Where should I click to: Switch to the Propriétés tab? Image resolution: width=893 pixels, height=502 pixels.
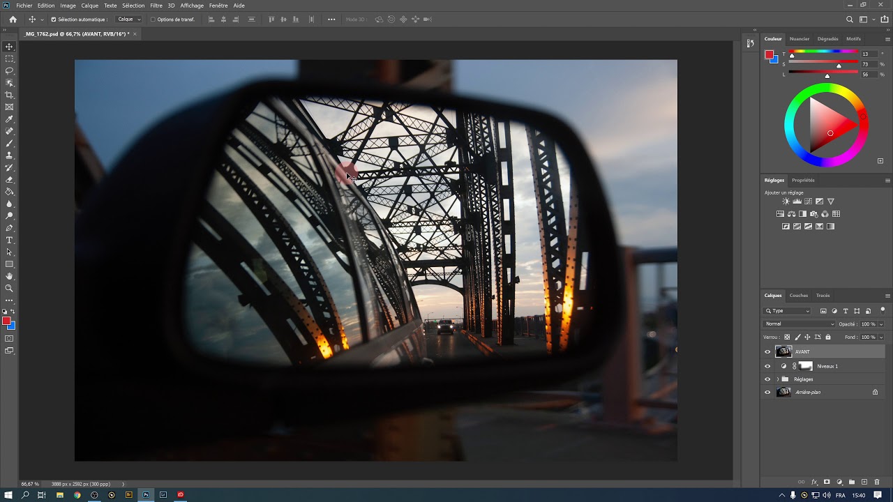pos(803,181)
